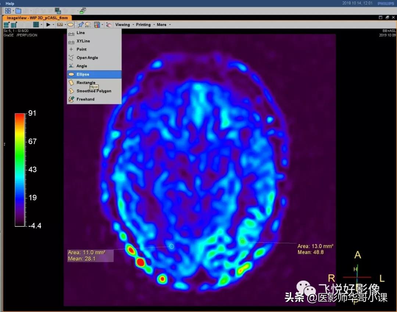Click the 'Mean: 48.8' value

(x=310, y=252)
